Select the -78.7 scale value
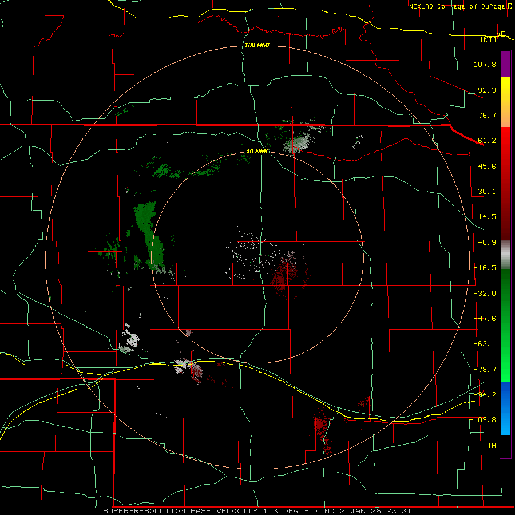 [485, 370]
